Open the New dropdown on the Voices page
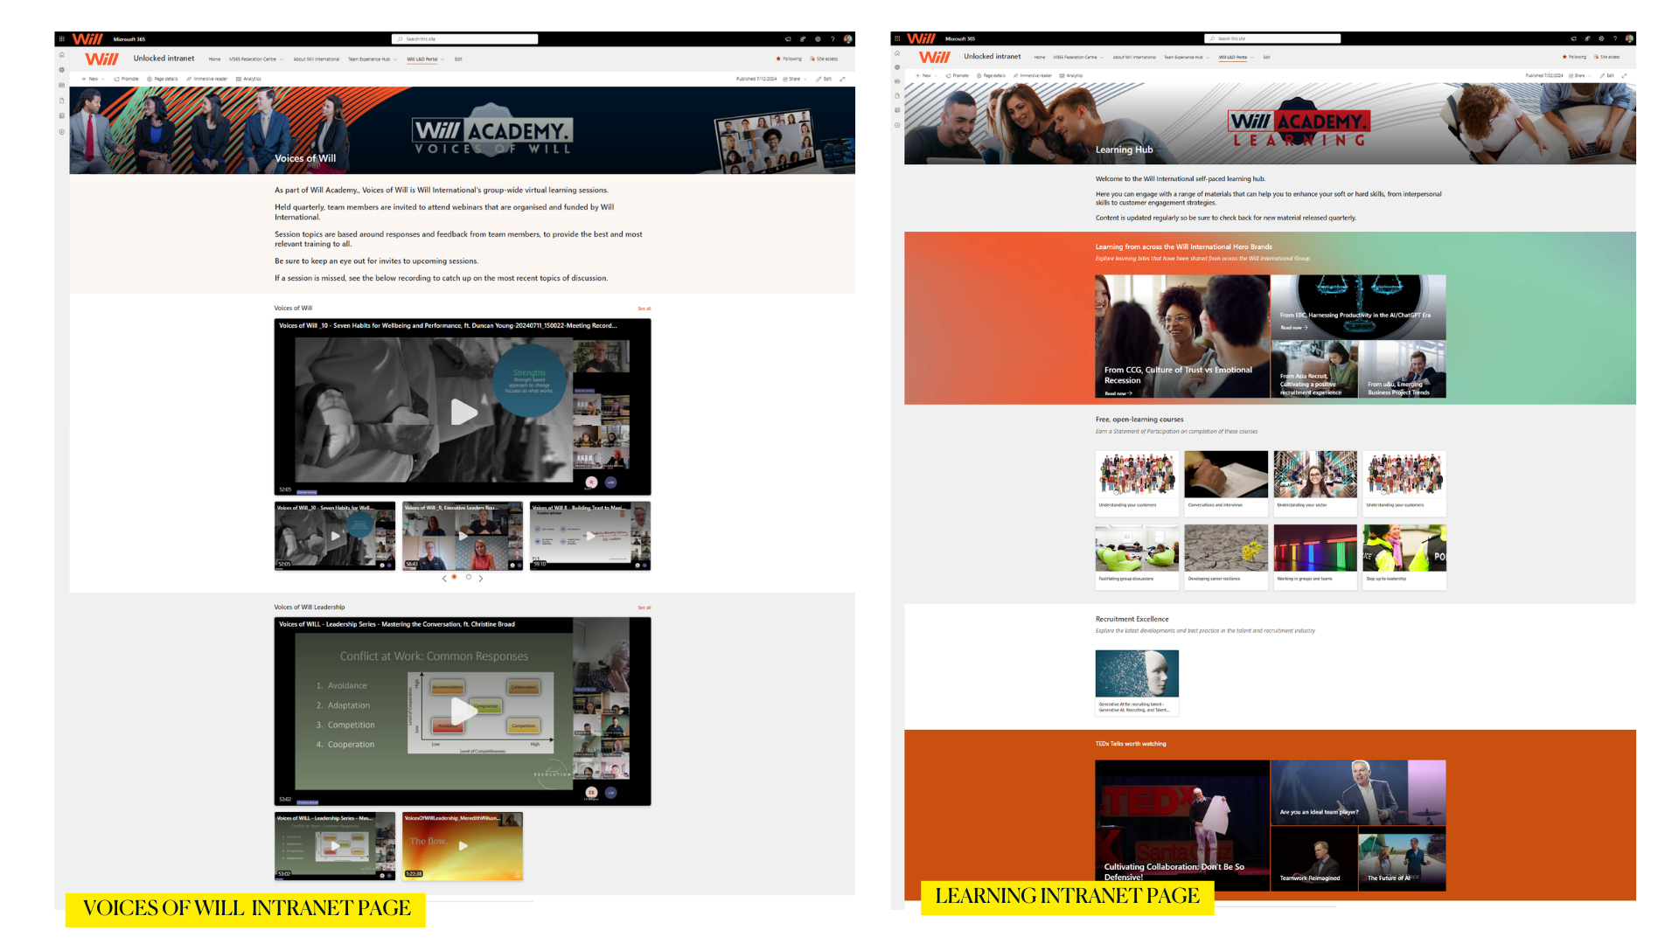This screenshot has width=1679, height=944. click(93, 79)
